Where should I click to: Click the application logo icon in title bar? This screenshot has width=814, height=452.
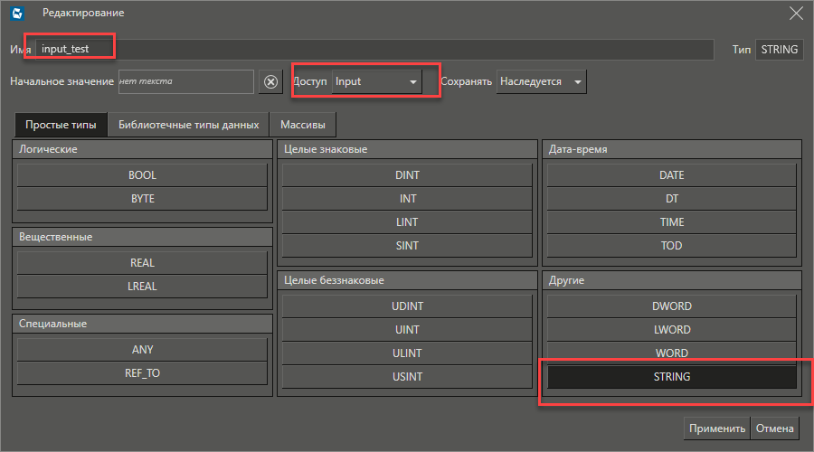coord(17,13)
